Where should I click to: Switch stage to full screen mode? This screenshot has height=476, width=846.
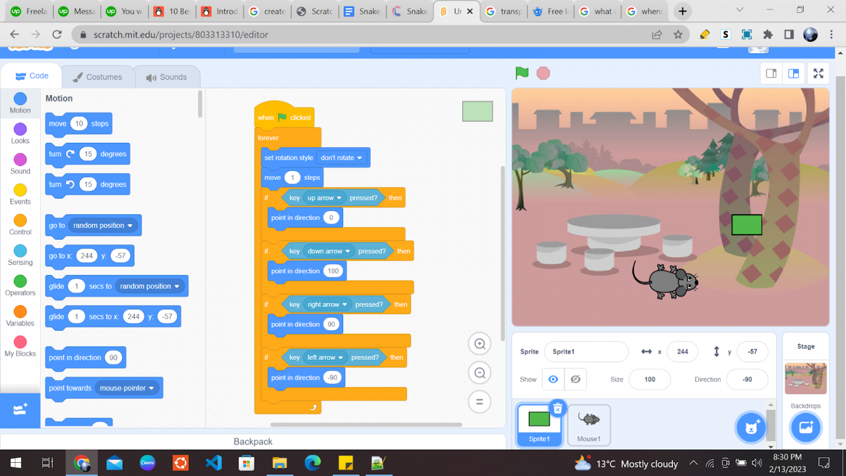(x=818, y=73)
